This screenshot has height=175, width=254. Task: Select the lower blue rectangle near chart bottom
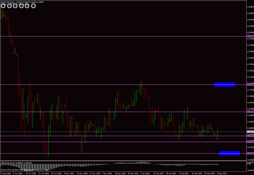click(229, 153)
